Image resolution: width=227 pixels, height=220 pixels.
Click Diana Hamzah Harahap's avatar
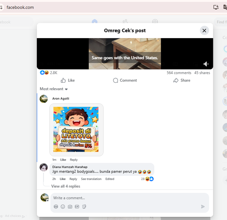[x=44, y=167]
